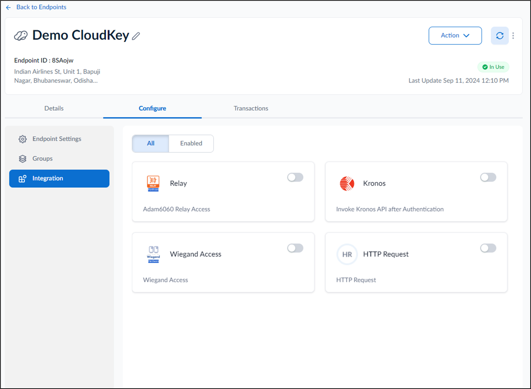Click the back arrow icon beside Back to Endpoints
This screenshot has width=531, height=389.
click(9, 7)
